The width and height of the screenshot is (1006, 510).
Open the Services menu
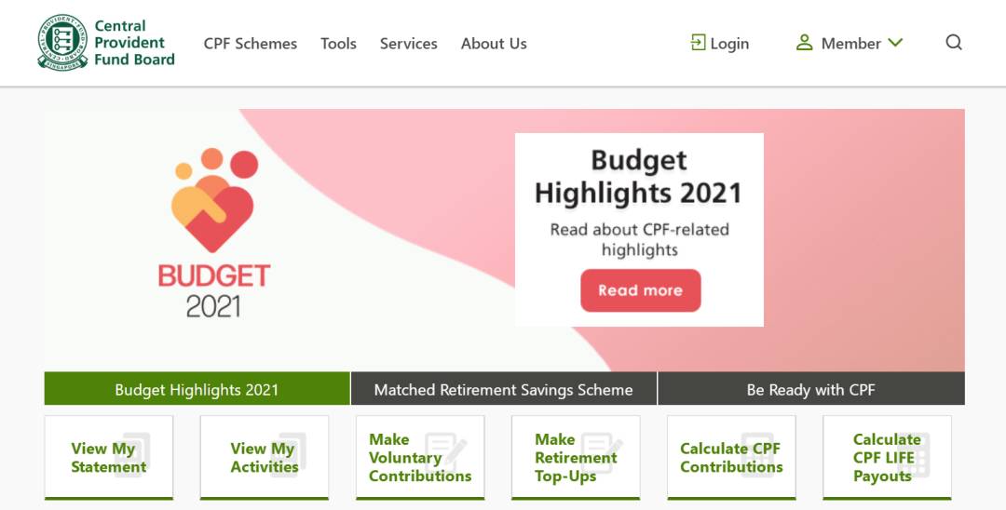click(x=408, y=44)
